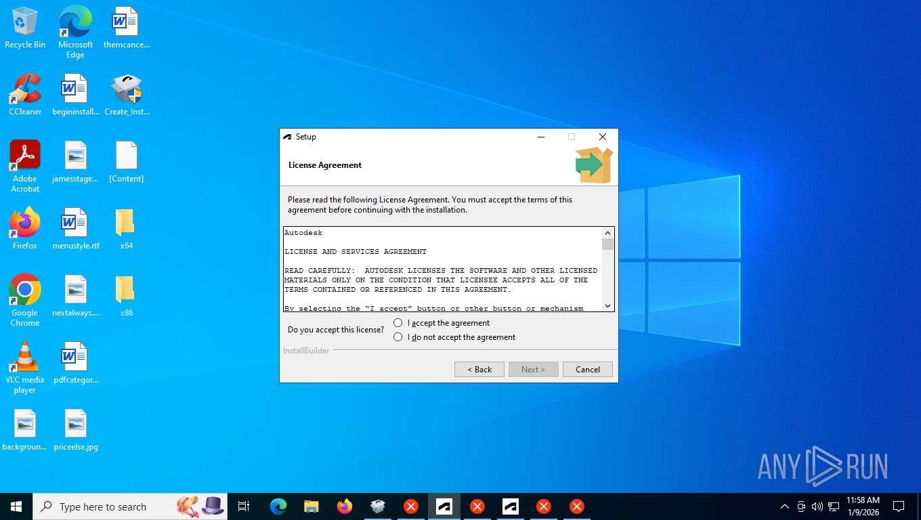Open File Explorer from the taskbar
The image size is (921, 520).
click(x=312, y=506)
